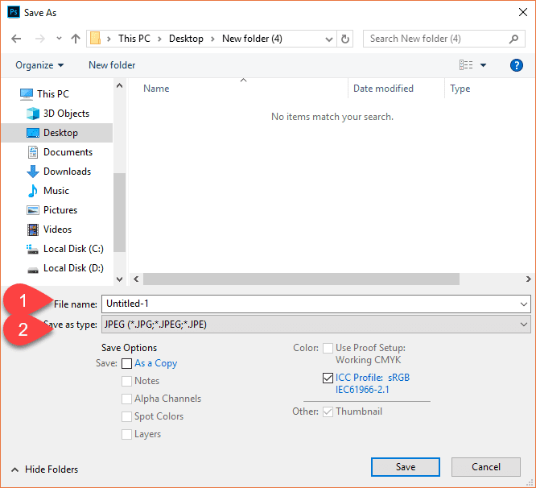Viewport: 536px width, 488px height.
Task: Open the blue help question icon
Action: 516,65
